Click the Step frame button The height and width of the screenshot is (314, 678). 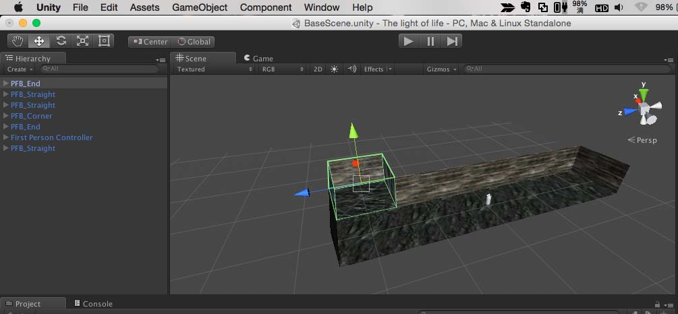coord(452,41)
